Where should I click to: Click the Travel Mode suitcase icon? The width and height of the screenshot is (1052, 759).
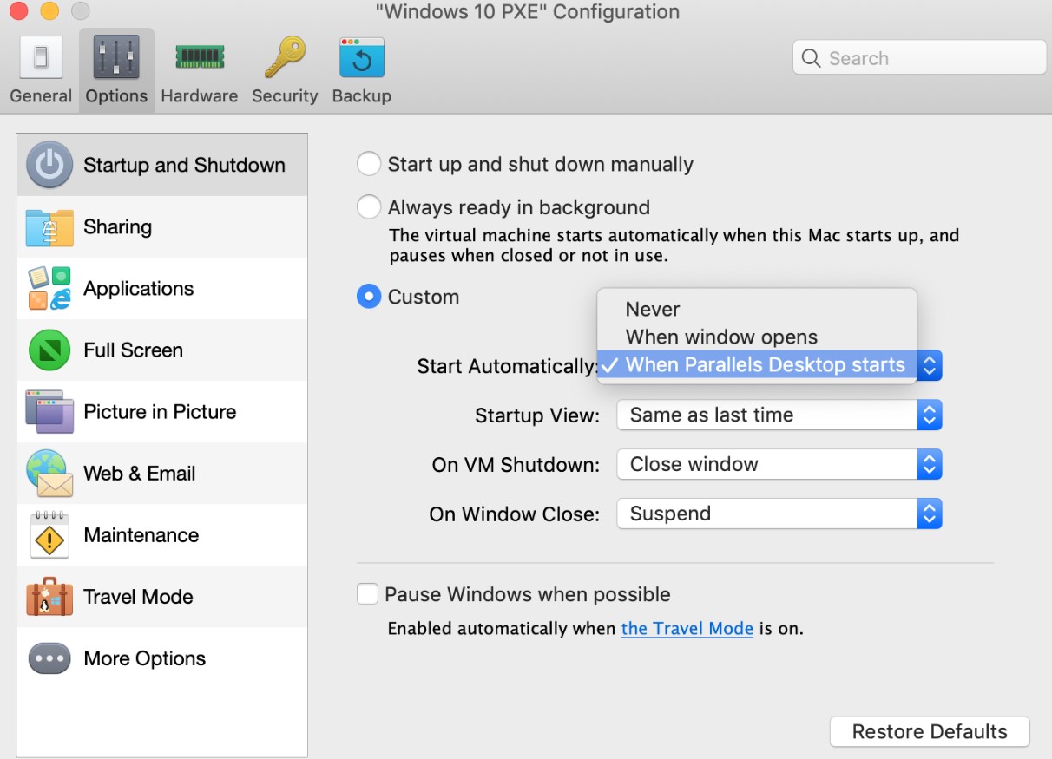click(x=49, y=597)
